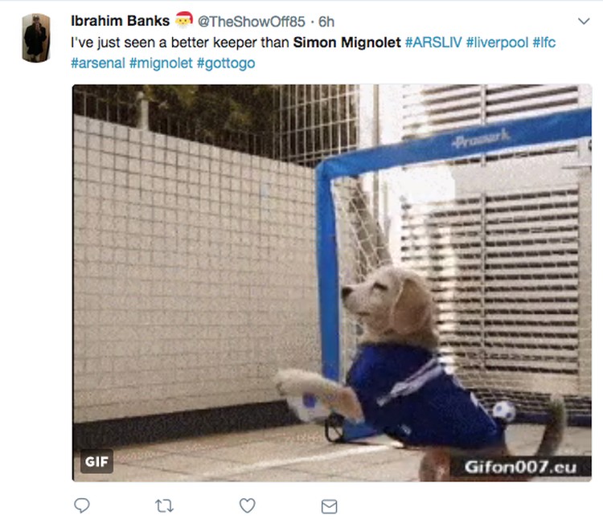Open the #gottogo hashtag

(226, 63)
